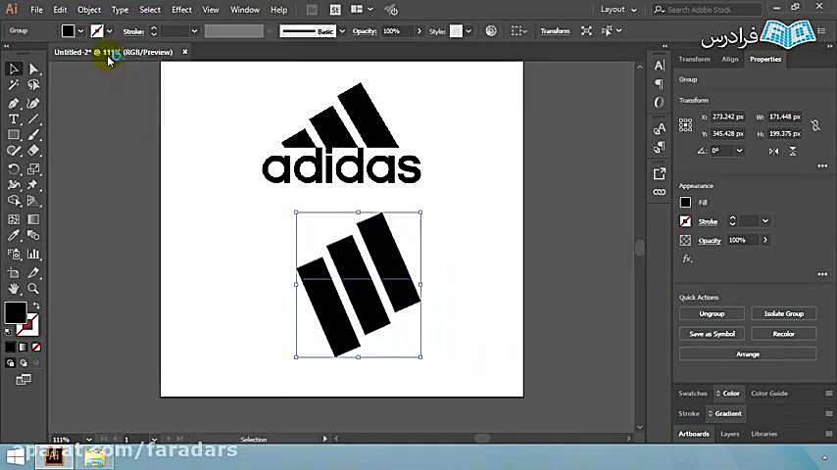The image size is (837, 470).
Task: Pick the Shaper tool
Action: 14,151
